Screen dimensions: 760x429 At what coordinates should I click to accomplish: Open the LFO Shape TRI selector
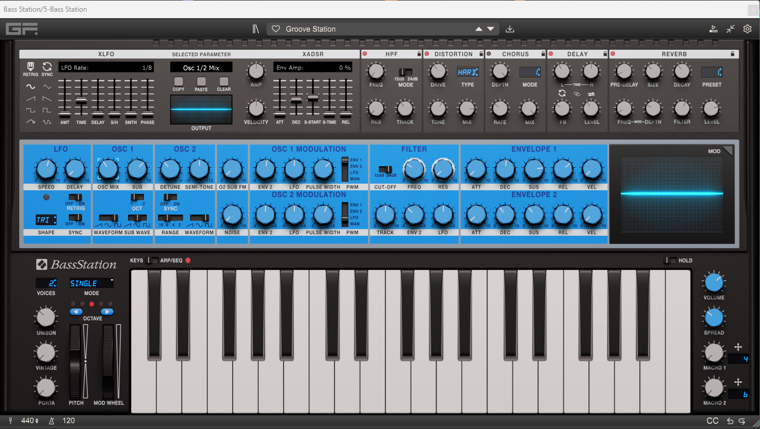(46, 220)
